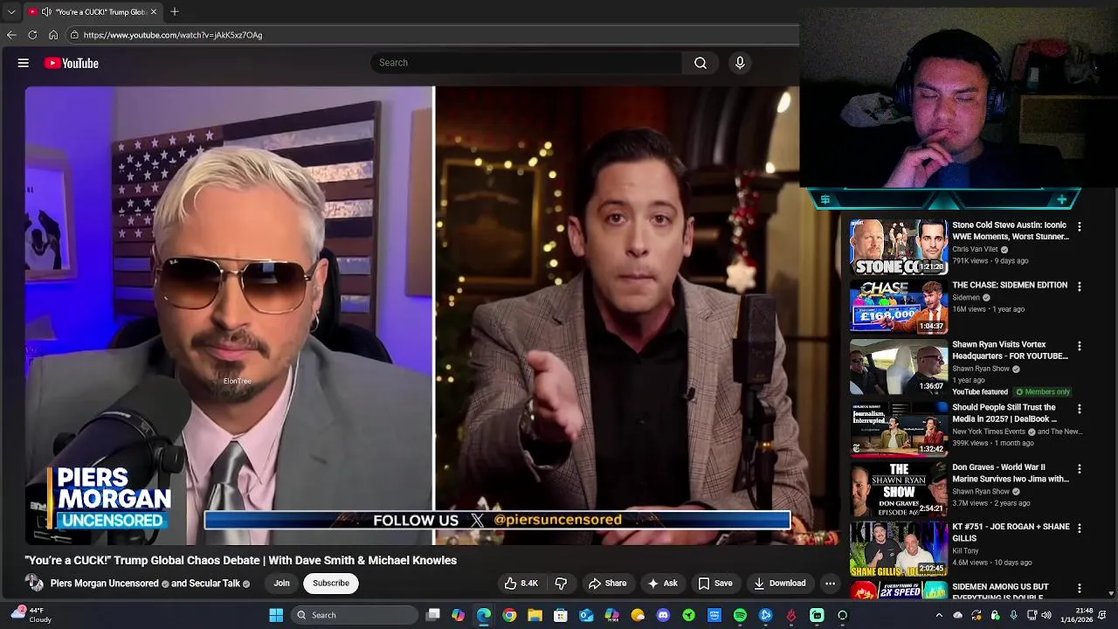The width and height of the screenshot is (1118, 629).
Task: Open Google Chrome from the taskbar
Action: pos(509,615)
